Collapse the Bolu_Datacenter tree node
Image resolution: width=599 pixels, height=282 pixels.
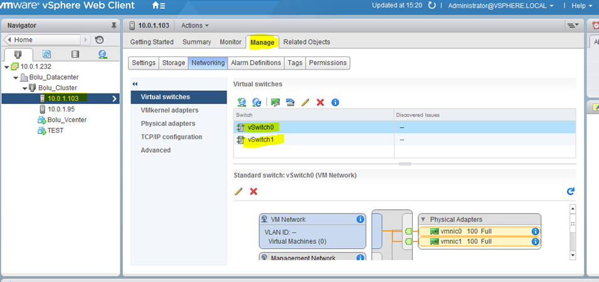pos(16,78)
